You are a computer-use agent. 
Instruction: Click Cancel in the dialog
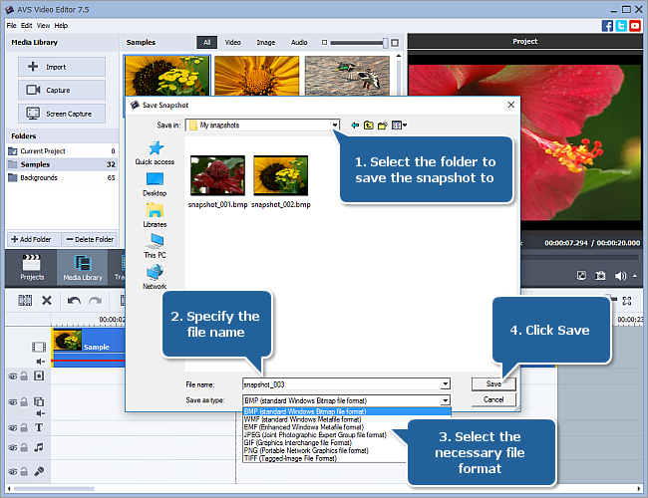pyautogui.click(x=493, y=399)
